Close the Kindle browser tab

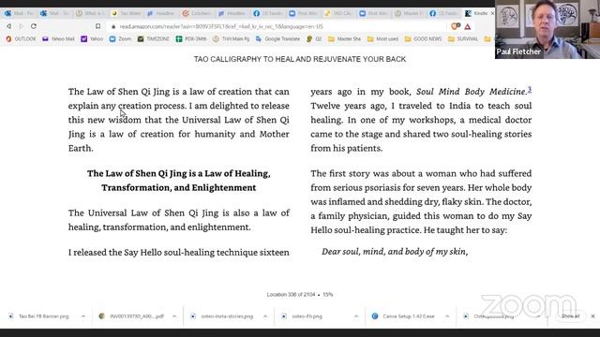[x=492, y=13]
